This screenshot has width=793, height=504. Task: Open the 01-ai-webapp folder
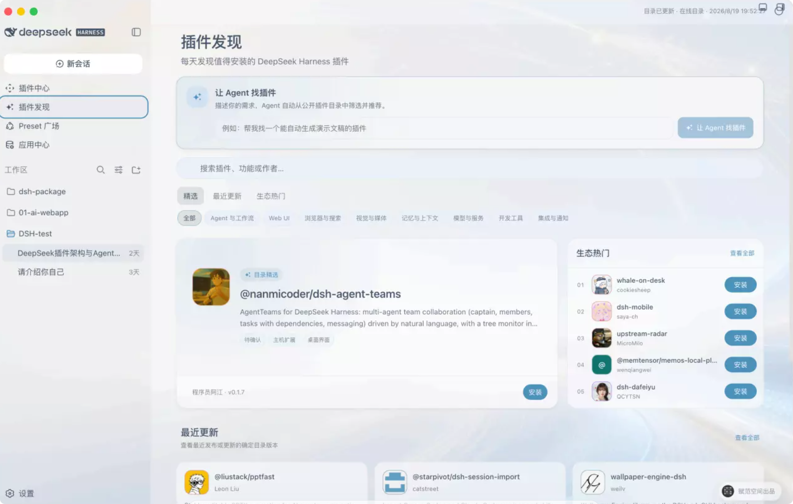coord(74,213)
